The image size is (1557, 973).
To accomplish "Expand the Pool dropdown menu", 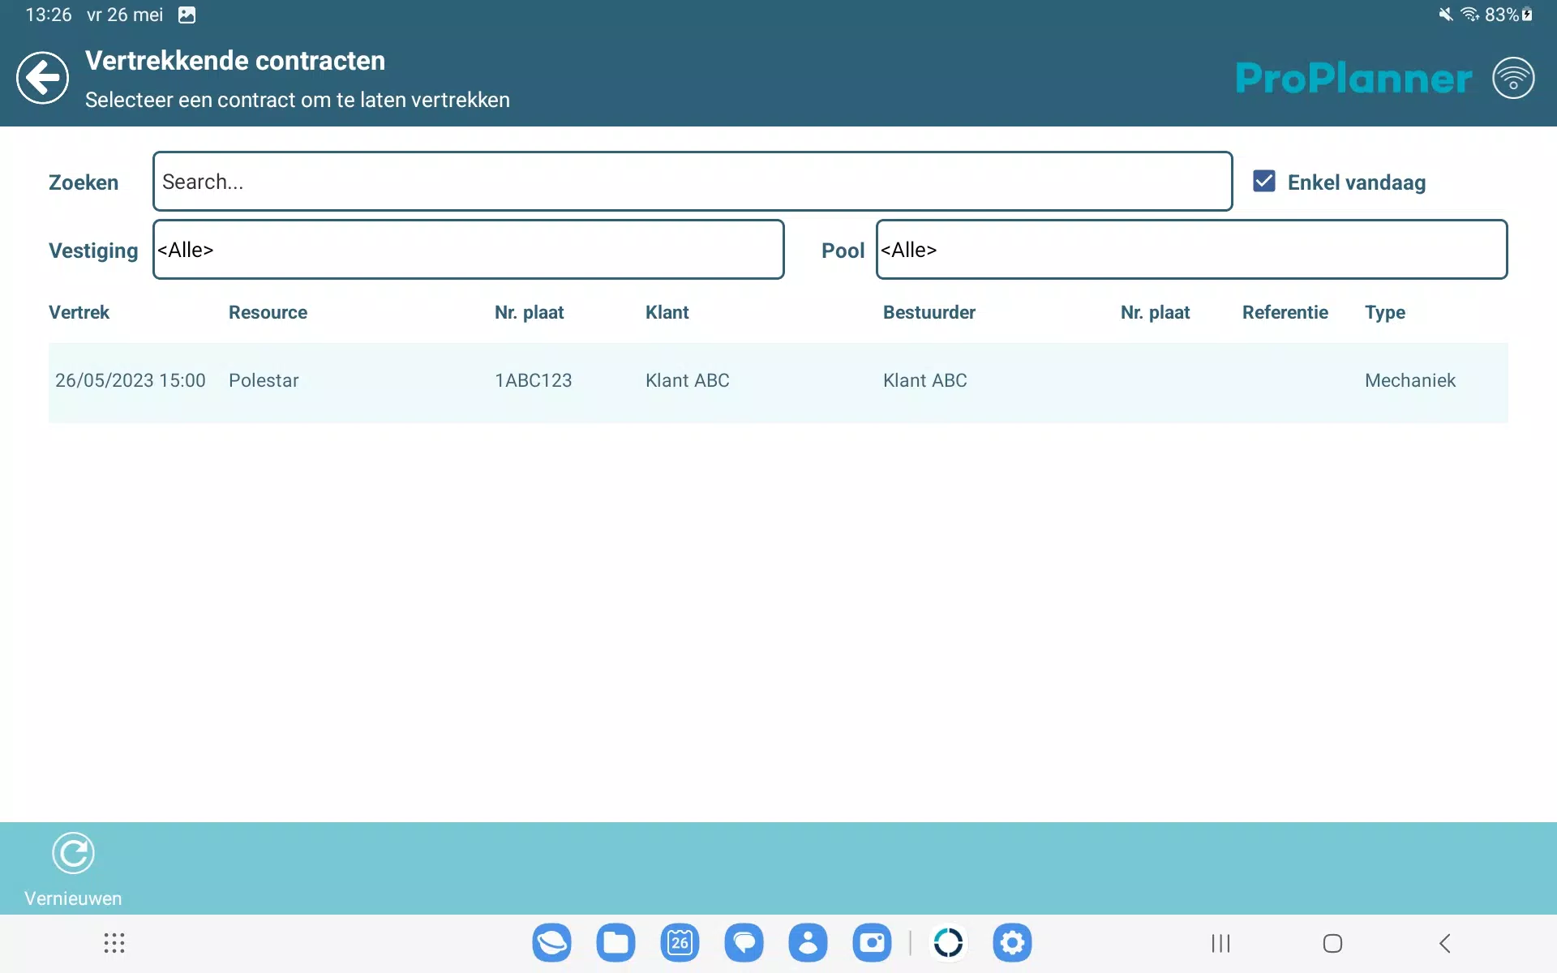I will pyautogui.click(x=1190, y=249).
